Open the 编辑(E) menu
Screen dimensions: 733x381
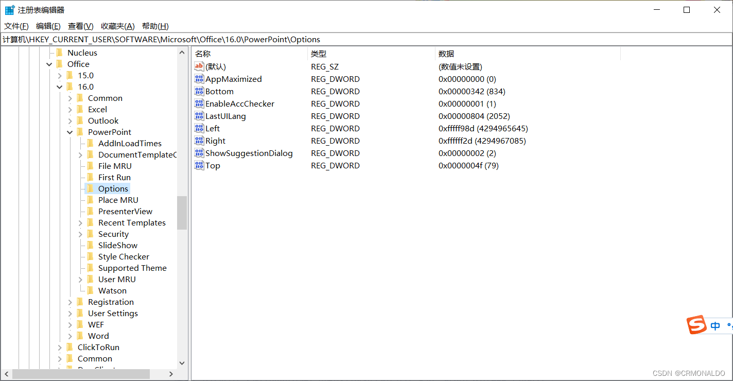coord(48,26)
